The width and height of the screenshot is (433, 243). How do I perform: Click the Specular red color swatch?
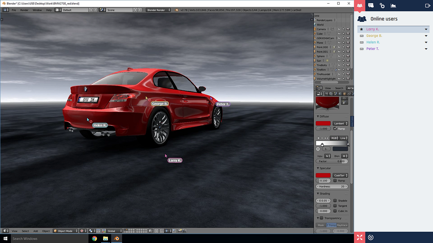tap(323, 175)
